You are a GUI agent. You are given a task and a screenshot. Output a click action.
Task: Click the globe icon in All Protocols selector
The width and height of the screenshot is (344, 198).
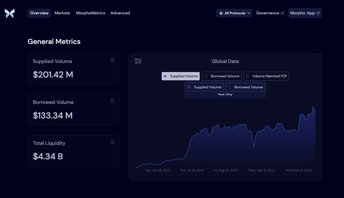click(221, 13)
